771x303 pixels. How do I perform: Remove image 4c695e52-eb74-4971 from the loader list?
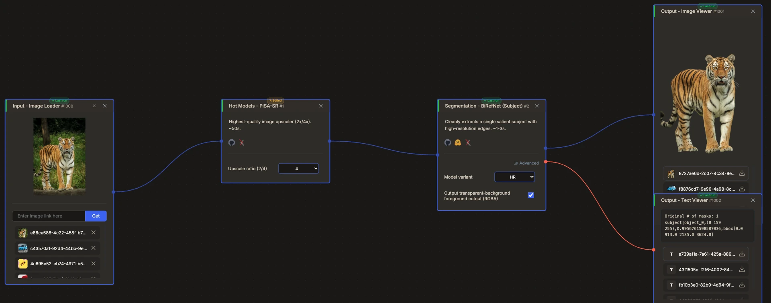[94, 264]
